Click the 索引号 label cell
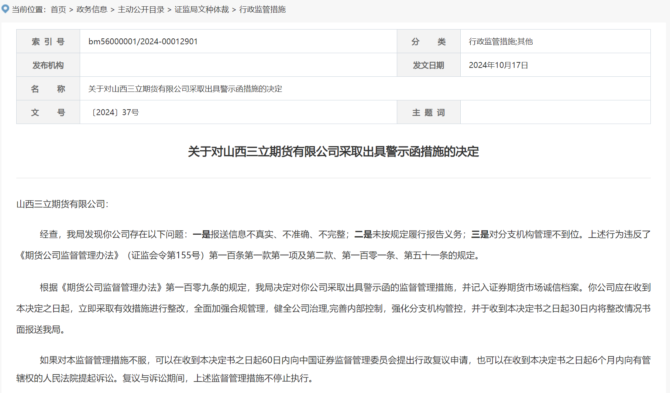The image size is (670, 393). 48,41
